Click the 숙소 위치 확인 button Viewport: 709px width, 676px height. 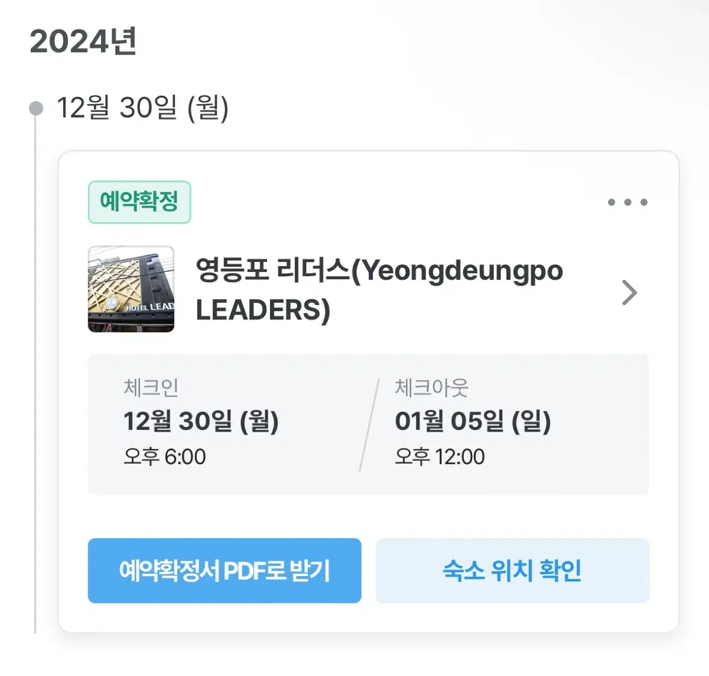[512, 571]
